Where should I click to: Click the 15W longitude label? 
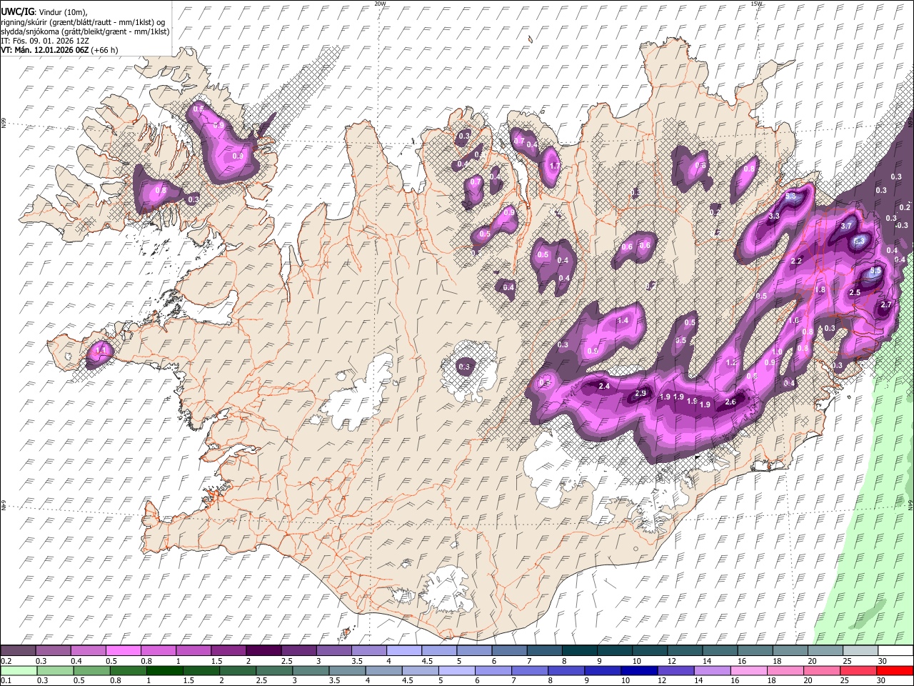[757, 4]
